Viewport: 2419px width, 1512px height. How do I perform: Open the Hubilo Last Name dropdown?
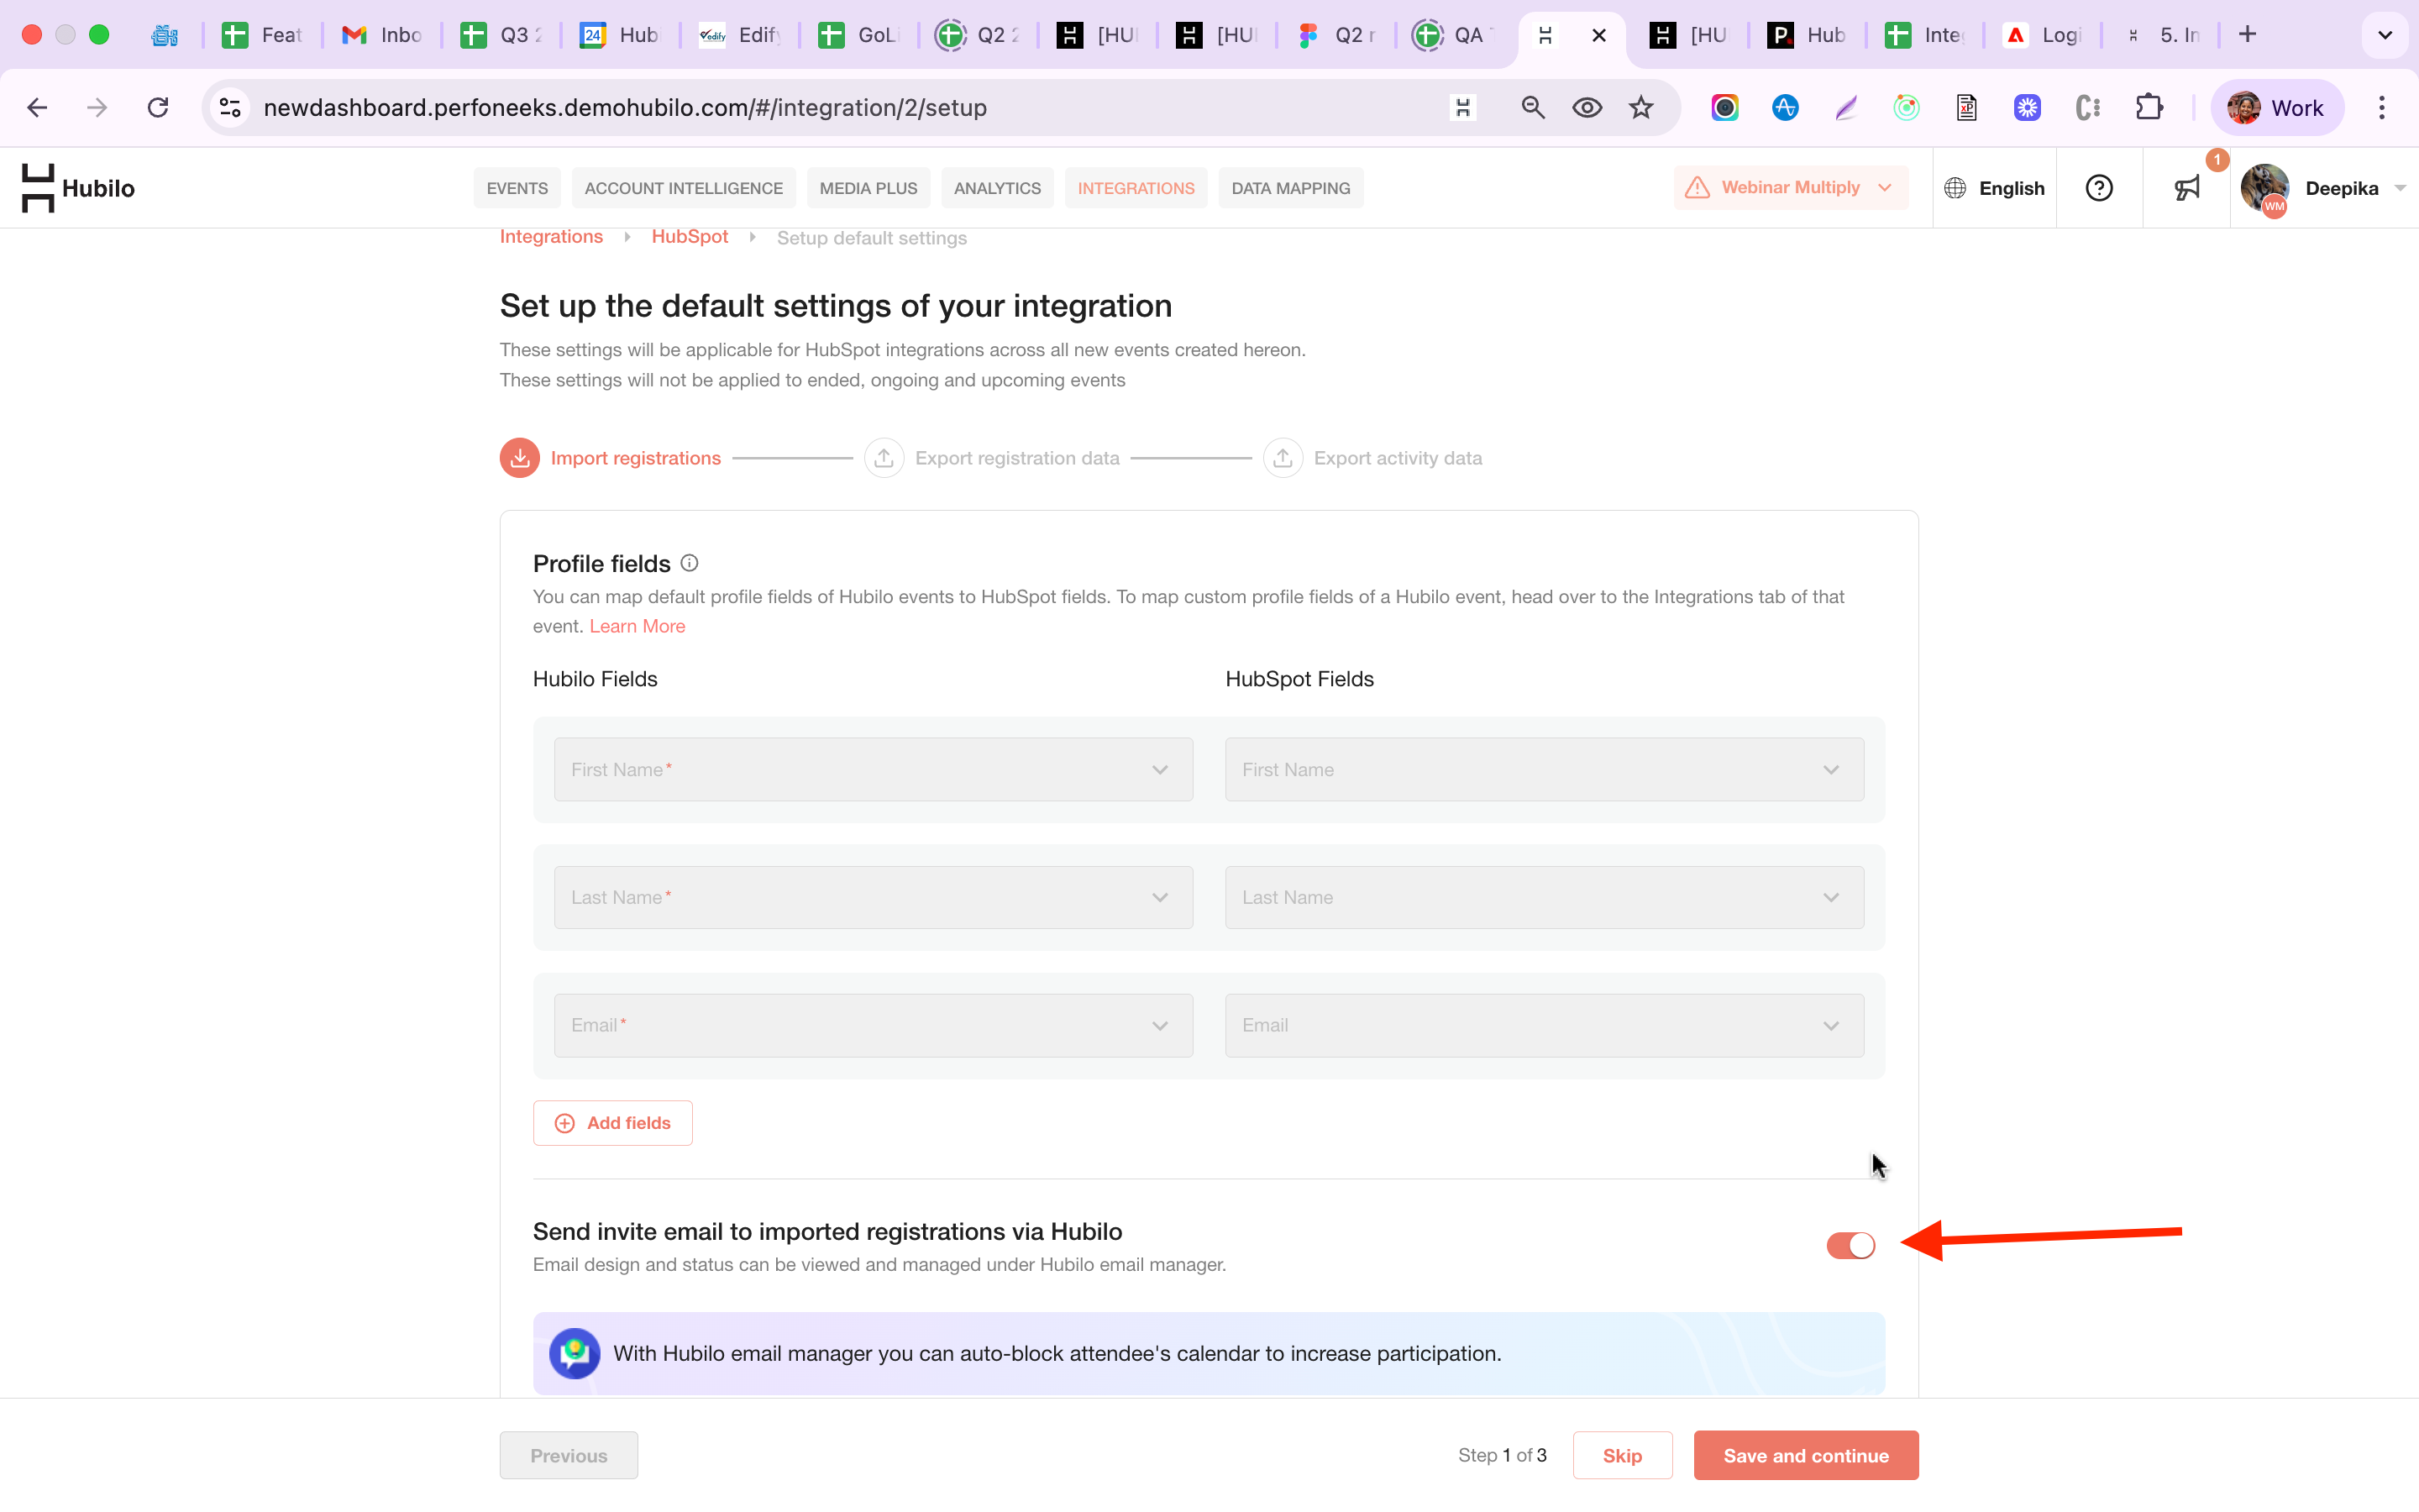(x=873, y=897)
